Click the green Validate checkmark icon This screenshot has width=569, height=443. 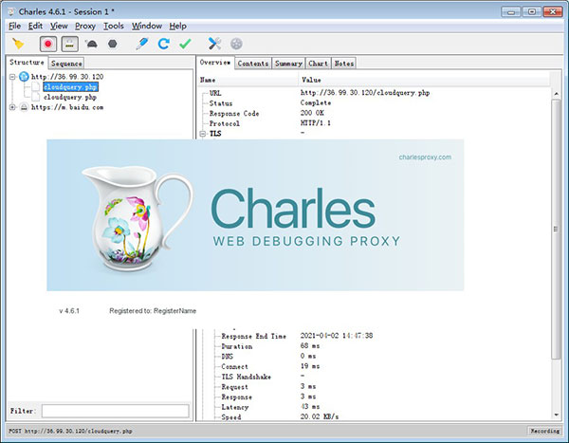click(186, 44)
